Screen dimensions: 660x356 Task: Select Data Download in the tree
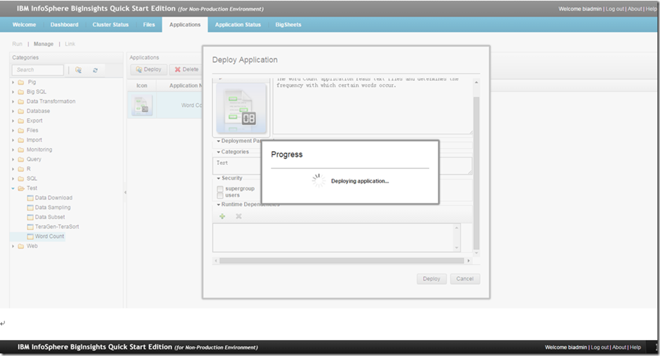pyautogui.click(x=53, y=198)
